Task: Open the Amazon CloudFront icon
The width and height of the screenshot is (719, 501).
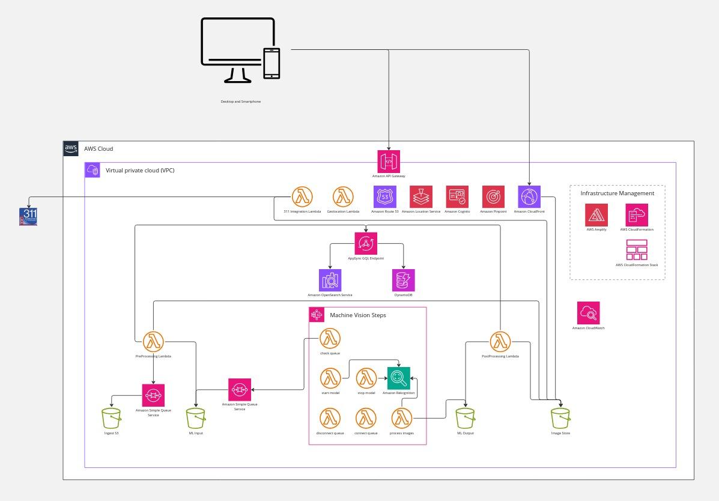Action: tap(529, 196)
